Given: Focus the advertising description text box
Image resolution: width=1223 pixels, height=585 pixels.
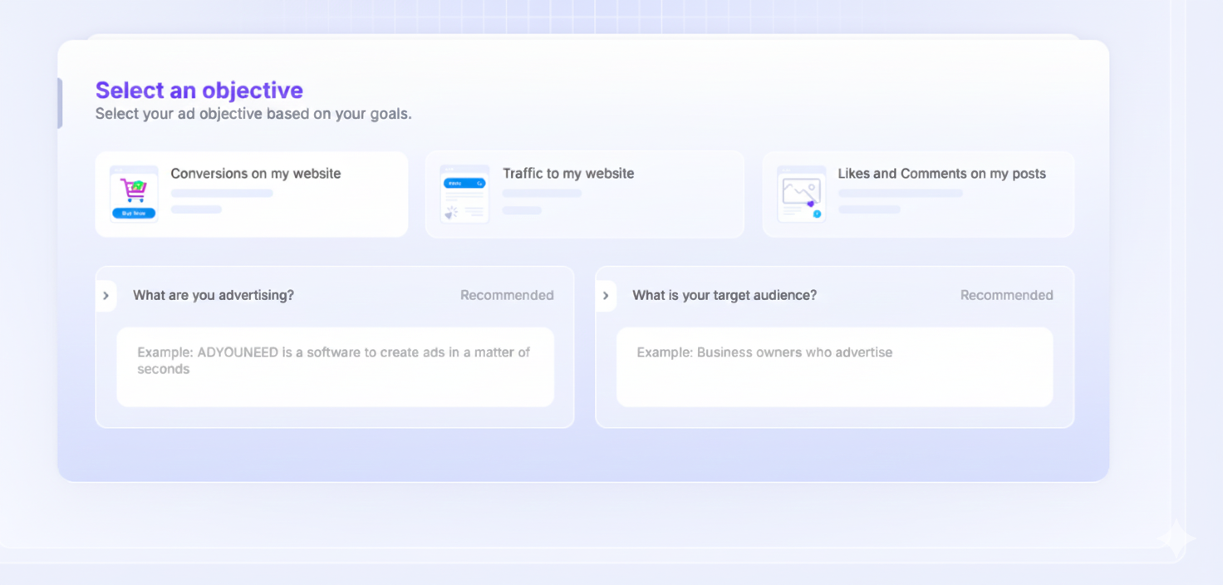Looking at the screenshot, I should [335, 366].
